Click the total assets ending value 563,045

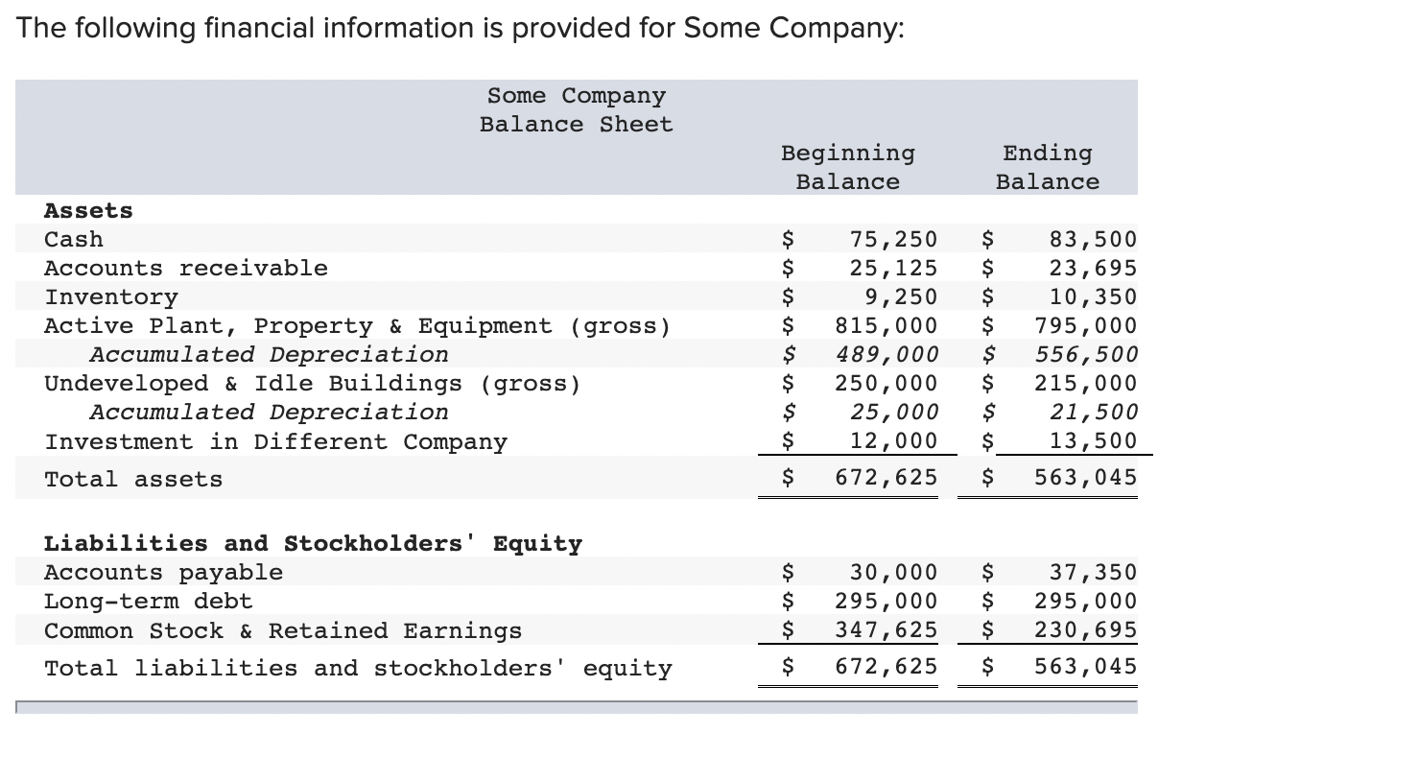1085,477
